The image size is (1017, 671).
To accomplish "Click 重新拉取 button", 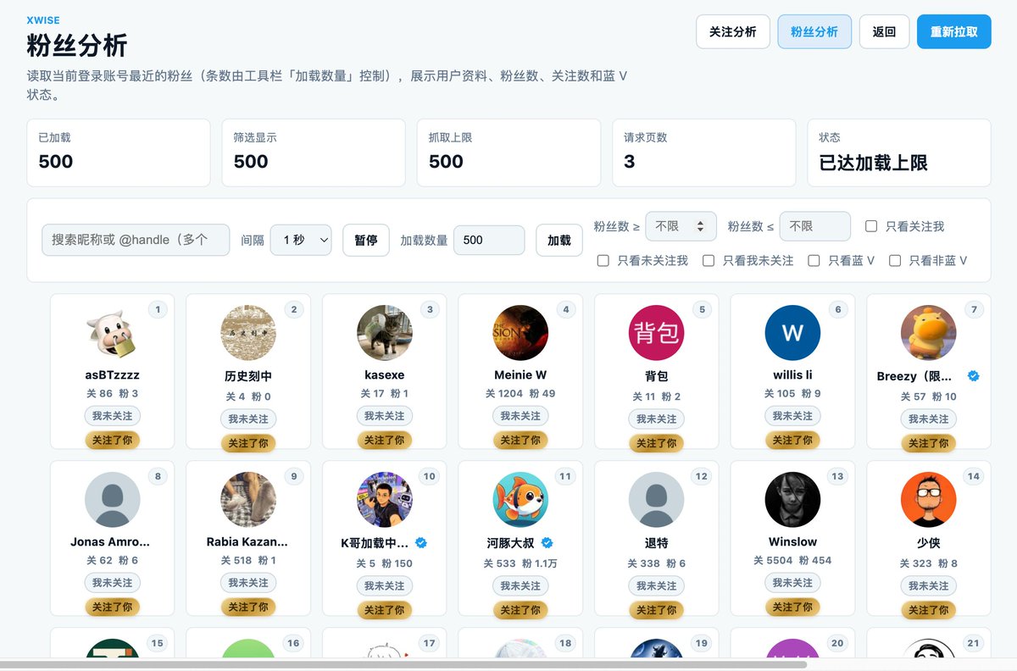I will click(x=954, y=31).
